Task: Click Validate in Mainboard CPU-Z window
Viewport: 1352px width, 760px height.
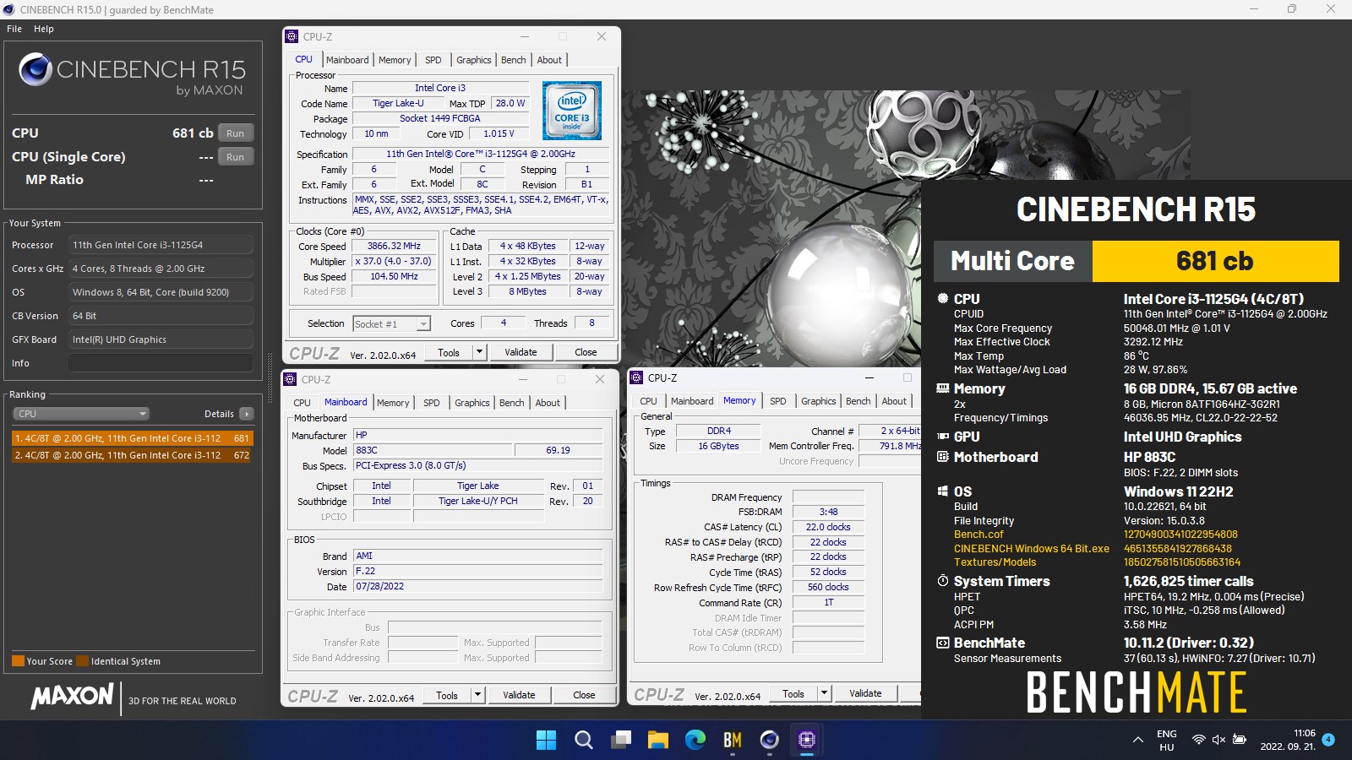Action: pyautogui.click(x=519, y=695)
